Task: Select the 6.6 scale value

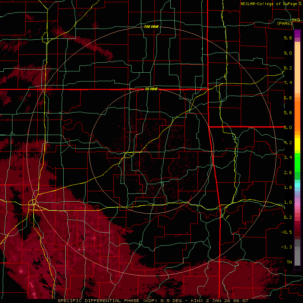Action: click(x=288, y=98)
